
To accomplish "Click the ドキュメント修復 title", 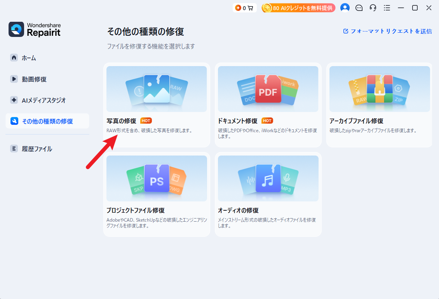I will click(x=238, y=121).
